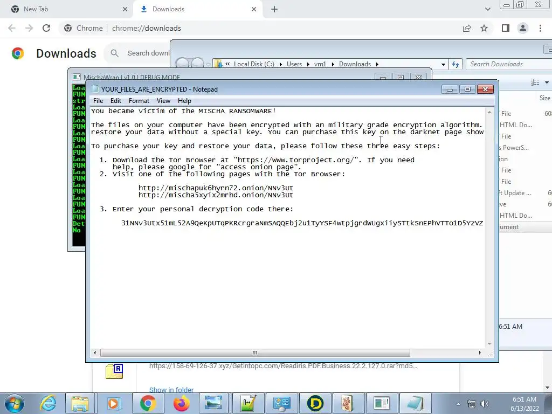Open the yellow D app on the taskbar
Viewport: 552px width, 414px height.
pyautogui.click(x=315, y=403)
